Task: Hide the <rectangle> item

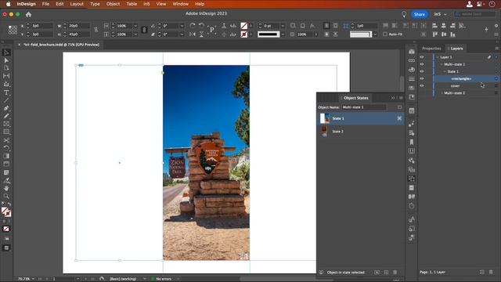Action: (x=422, y=78)
